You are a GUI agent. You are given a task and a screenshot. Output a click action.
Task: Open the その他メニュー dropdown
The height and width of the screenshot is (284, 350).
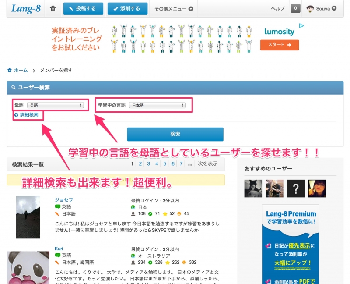[x=174, y=9]
